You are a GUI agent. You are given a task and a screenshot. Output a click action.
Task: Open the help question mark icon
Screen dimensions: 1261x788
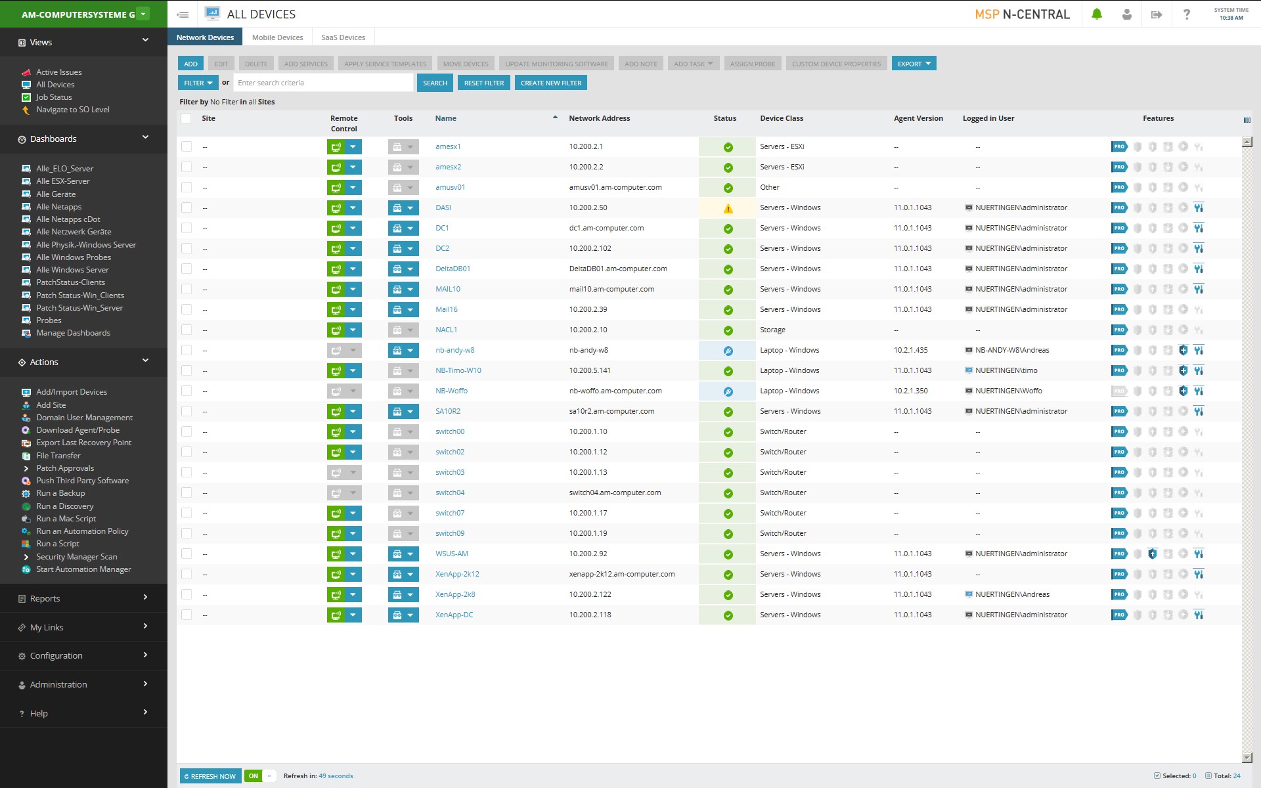[x=1187, y=14]
